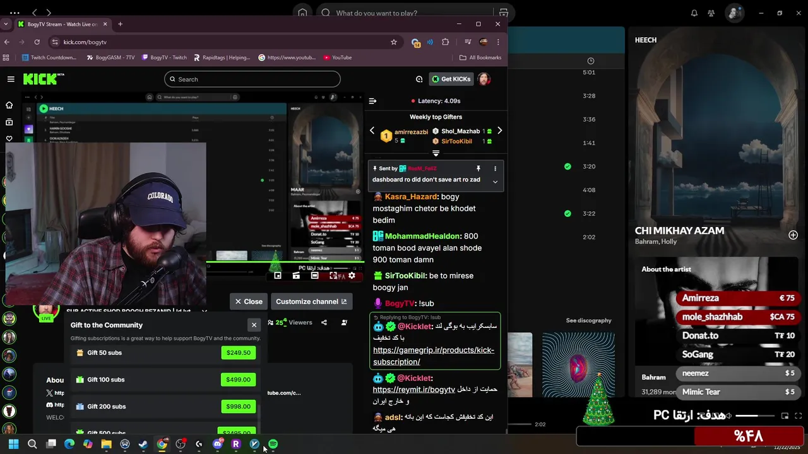Open reymit.ir/bogytv link in chat

[x=414, y=390]
